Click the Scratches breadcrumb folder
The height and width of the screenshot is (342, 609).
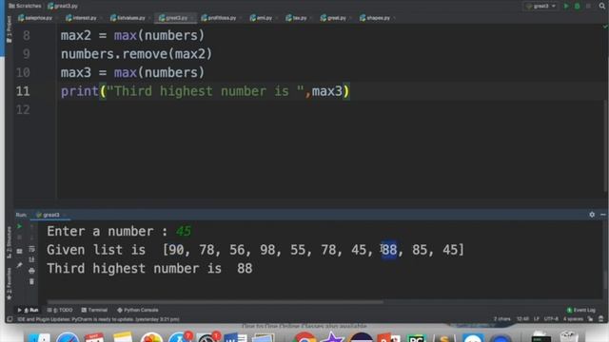pos(25,6)
